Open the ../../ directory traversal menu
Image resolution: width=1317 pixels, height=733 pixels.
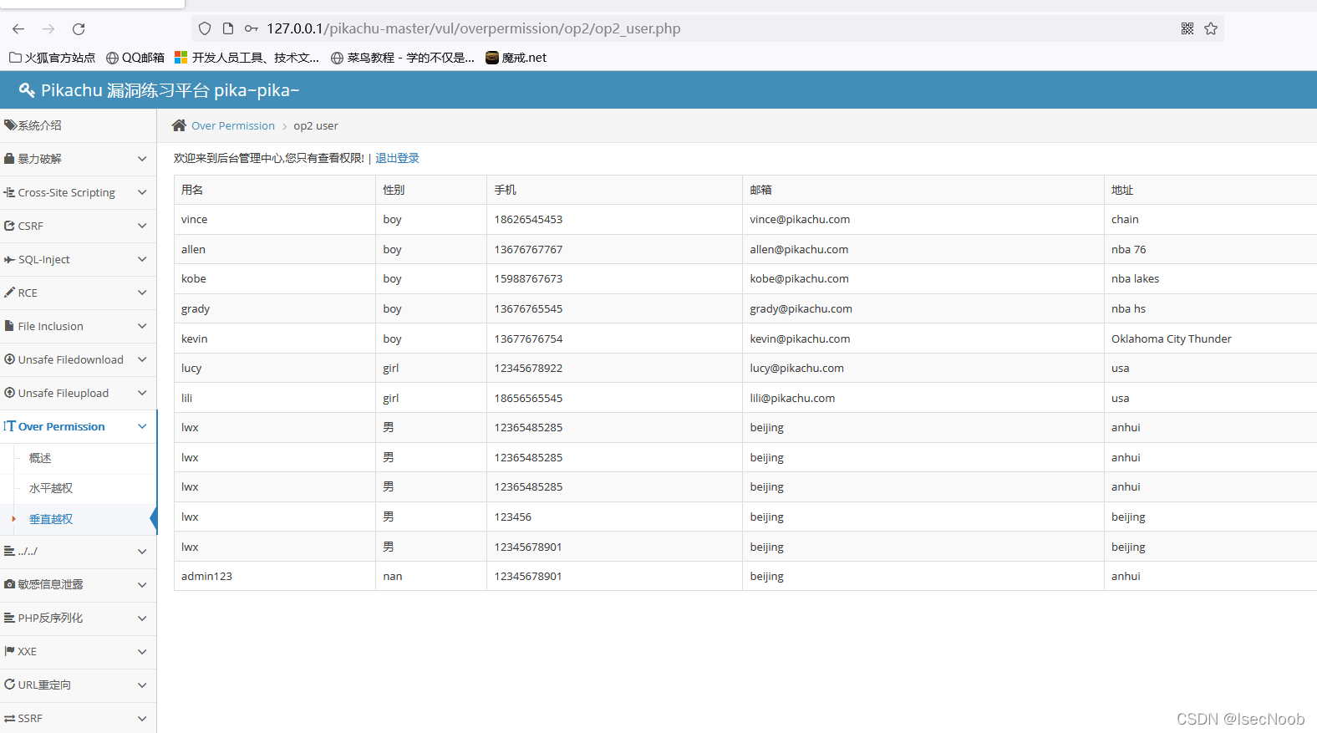(78, 552)
